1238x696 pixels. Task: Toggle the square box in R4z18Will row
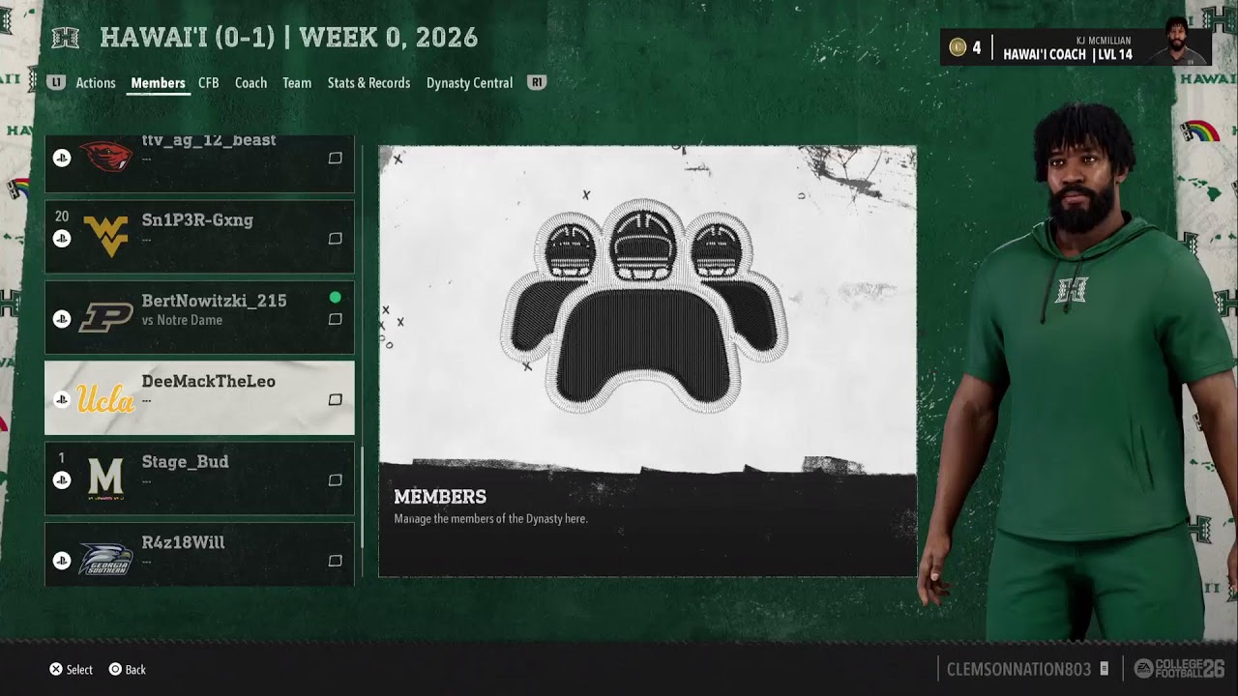(336, 561)
